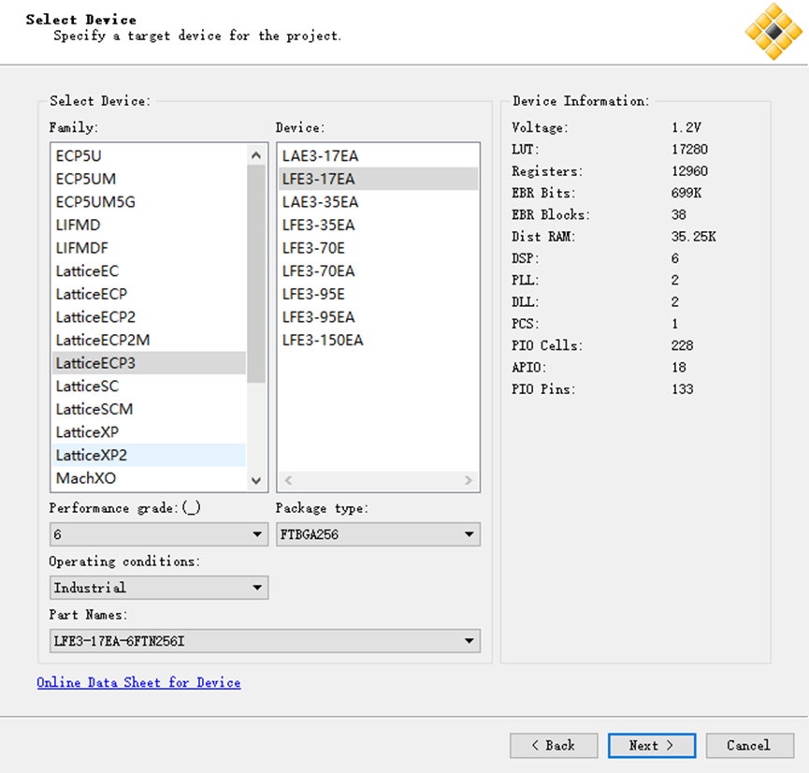Viewport: 809px width, 773px height.
Task: Choose LatticeSC family
Action: click(x=149, y=386)
